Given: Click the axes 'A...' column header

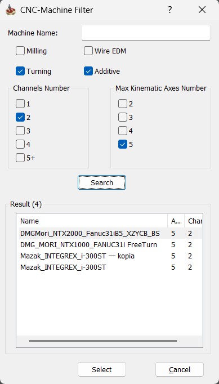Looking at the screenshot, I should click(176, 221).
